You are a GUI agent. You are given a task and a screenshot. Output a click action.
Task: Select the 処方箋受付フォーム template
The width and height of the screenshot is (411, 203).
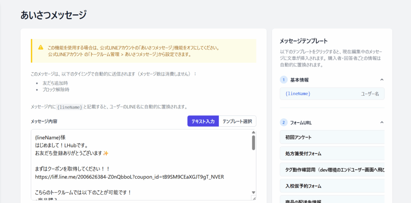332,154
